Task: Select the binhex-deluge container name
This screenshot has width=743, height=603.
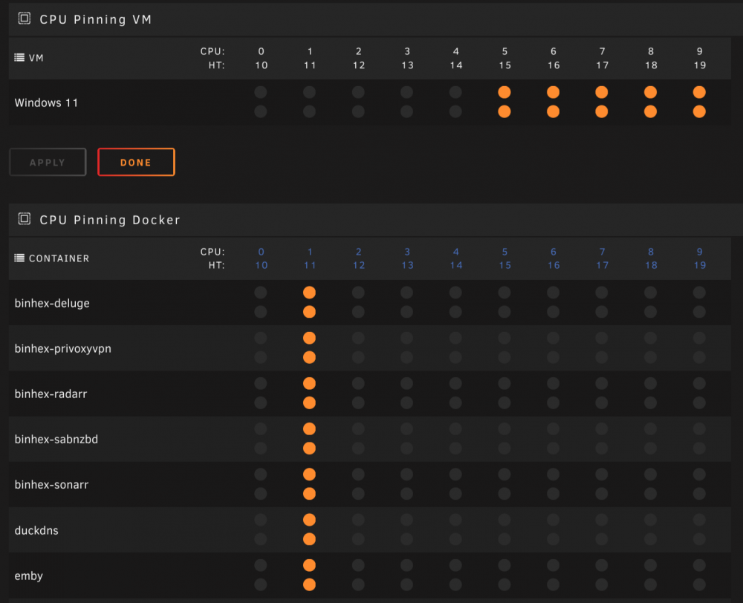Action: click(52, 303)
